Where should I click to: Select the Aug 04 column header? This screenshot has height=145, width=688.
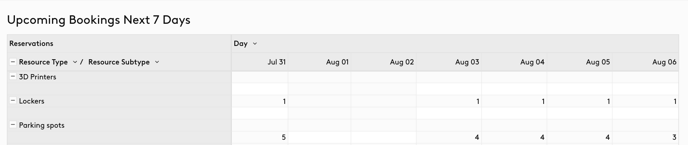[514, 62]
